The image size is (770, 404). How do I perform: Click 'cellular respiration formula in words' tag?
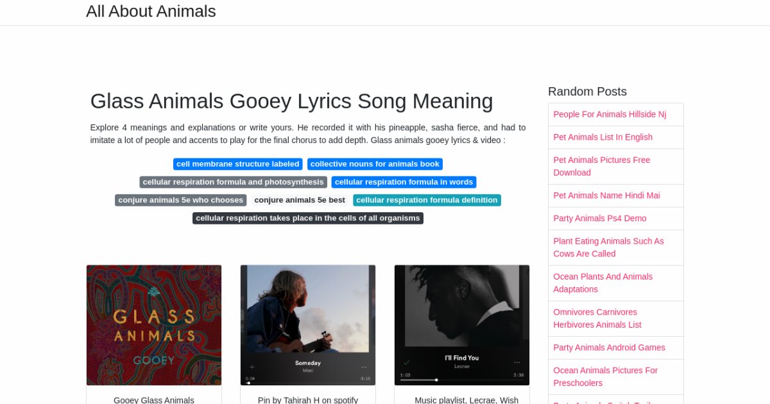pos(404,182)
